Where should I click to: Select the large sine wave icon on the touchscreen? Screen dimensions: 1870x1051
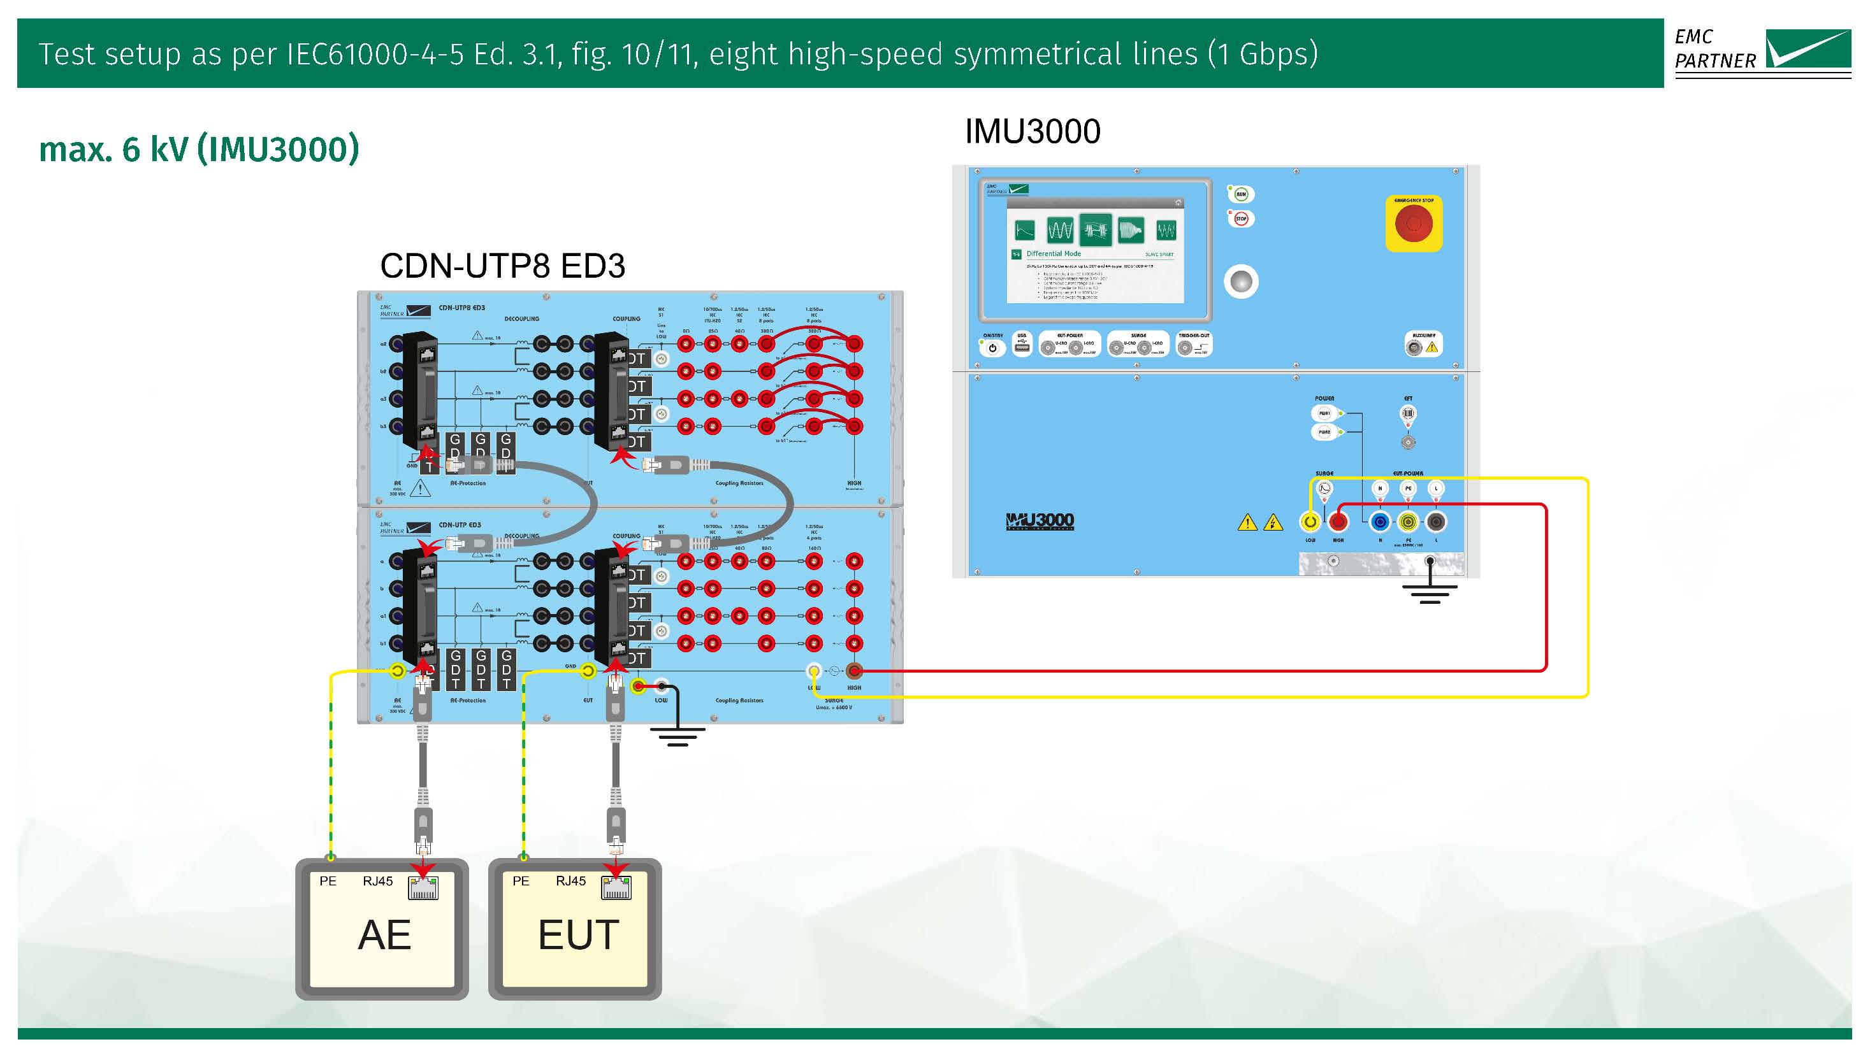[x=1060, y=231]
